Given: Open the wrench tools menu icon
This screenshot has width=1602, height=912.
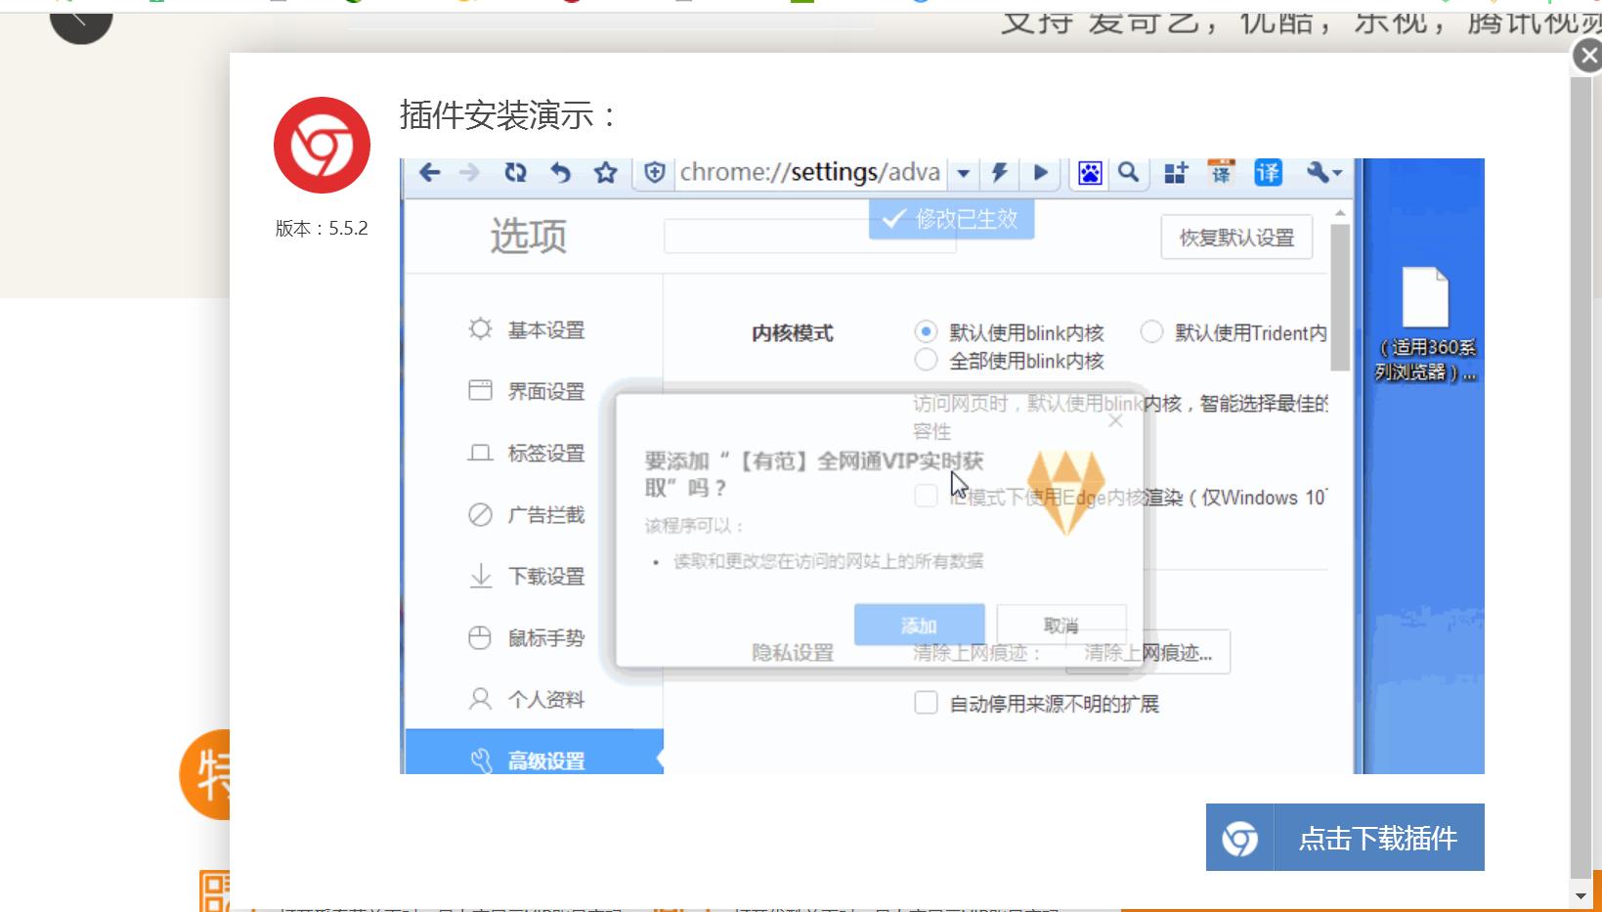Looking at the screenshot, I should coord(1318,173).
